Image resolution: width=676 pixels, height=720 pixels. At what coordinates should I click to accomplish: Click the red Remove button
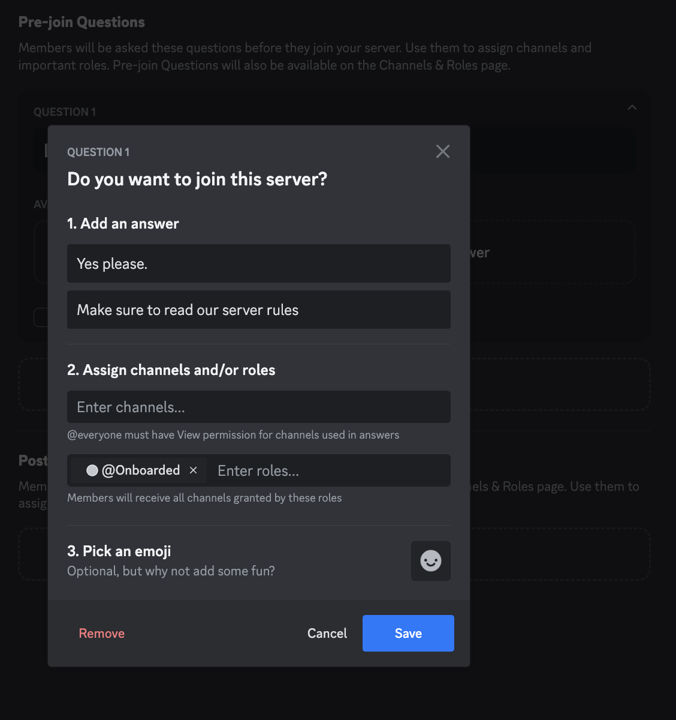tap(102, 634)
